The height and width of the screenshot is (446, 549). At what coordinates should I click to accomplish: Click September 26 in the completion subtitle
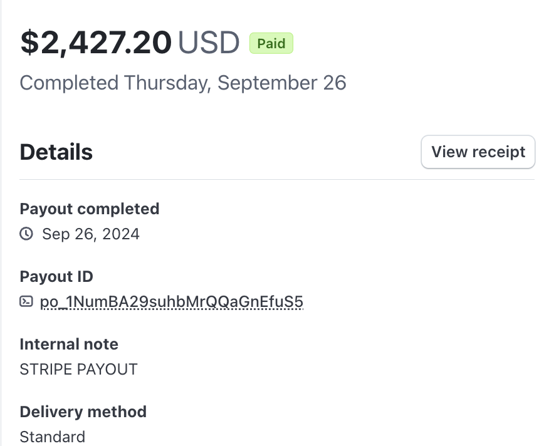click(282, 83)
